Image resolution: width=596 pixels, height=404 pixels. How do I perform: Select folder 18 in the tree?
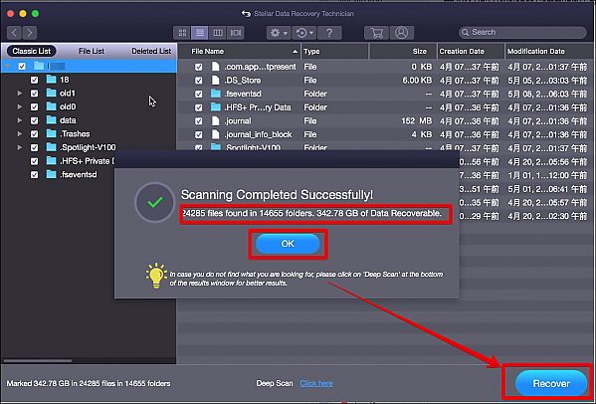pyautogui.click(x=65, y=80)
